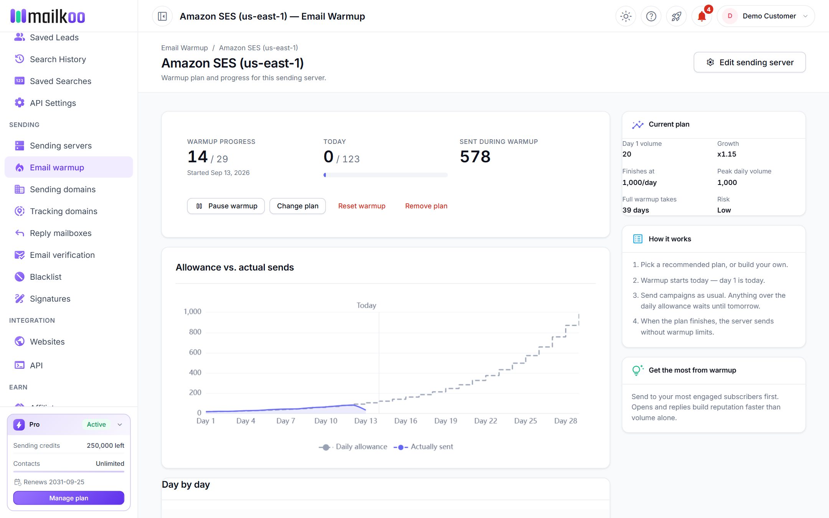
Task: Toggle Daily allowance series in chart legend
Action: point(353,447)
